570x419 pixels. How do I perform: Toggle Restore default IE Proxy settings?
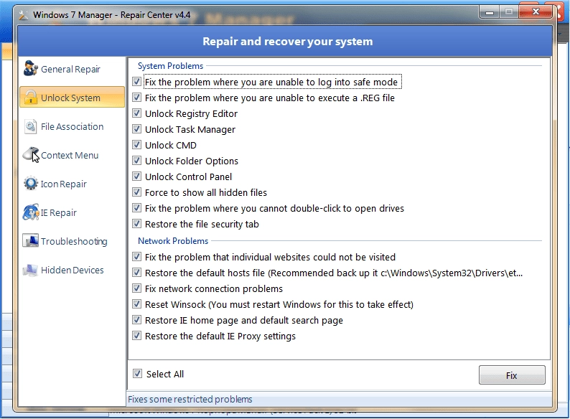136,336
